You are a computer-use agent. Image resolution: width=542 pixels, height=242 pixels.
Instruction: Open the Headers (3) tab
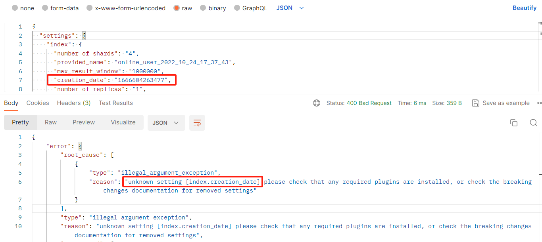coord(73,103)
